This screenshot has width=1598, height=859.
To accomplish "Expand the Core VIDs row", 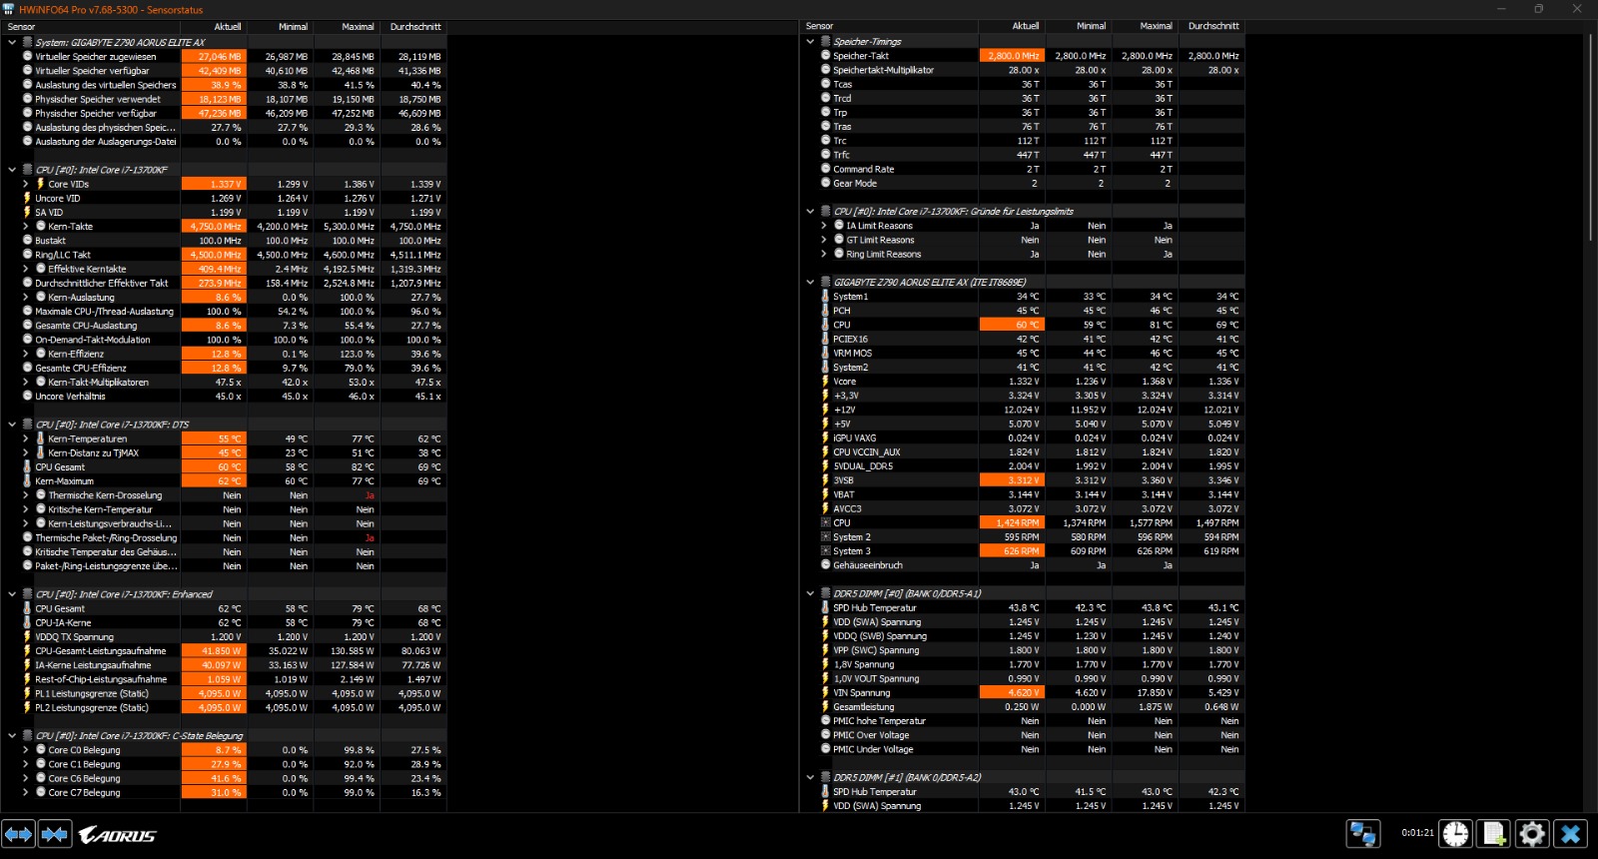I will click(26, 184).
